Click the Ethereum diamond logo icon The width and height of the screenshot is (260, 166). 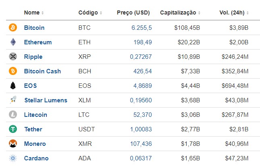point(13,42)
